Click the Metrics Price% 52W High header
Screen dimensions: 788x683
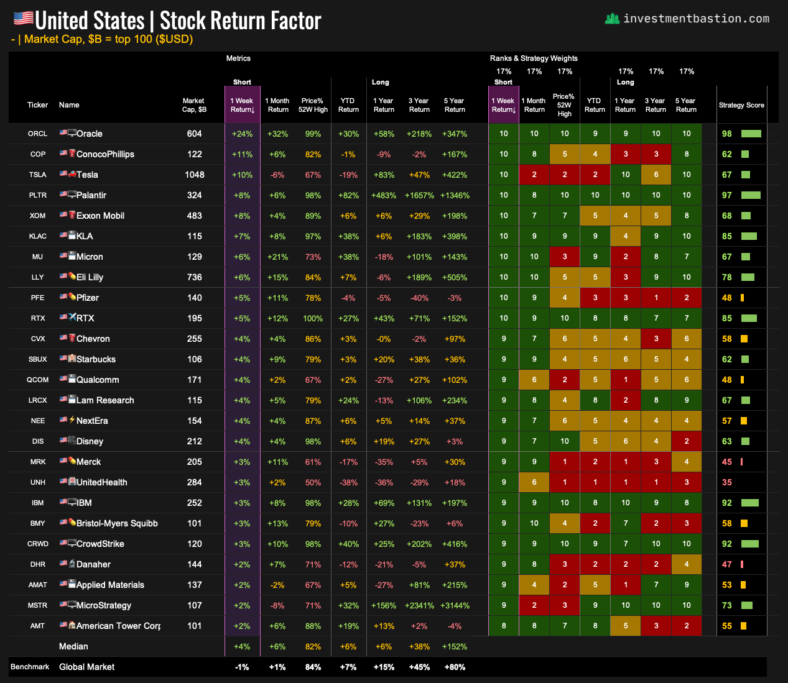313,105
